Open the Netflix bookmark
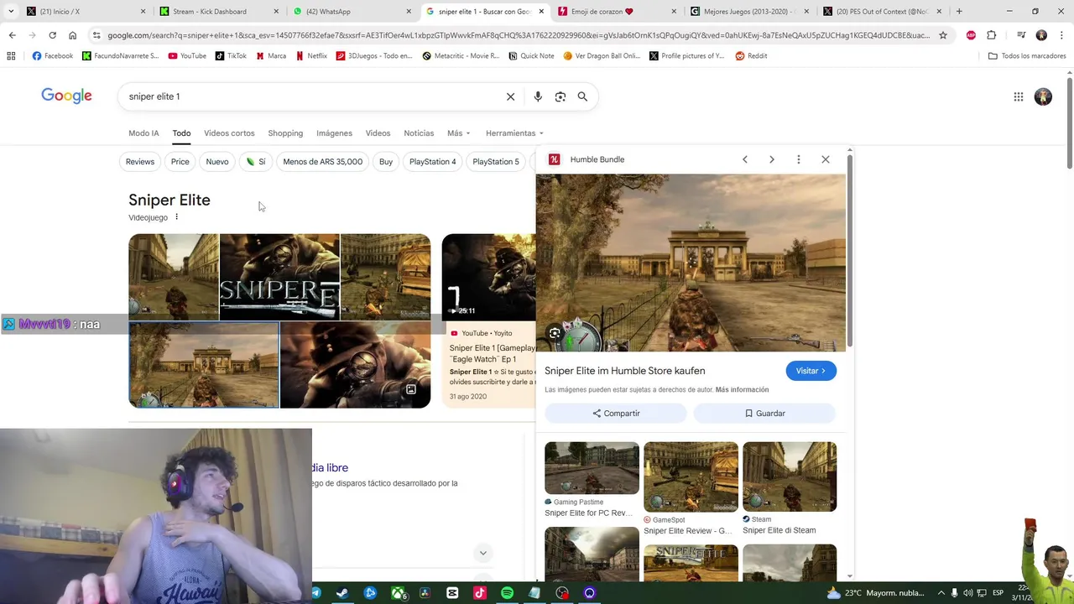This screenshot has width=1074, height=604. pyautogui.click(x=311, y=56)
